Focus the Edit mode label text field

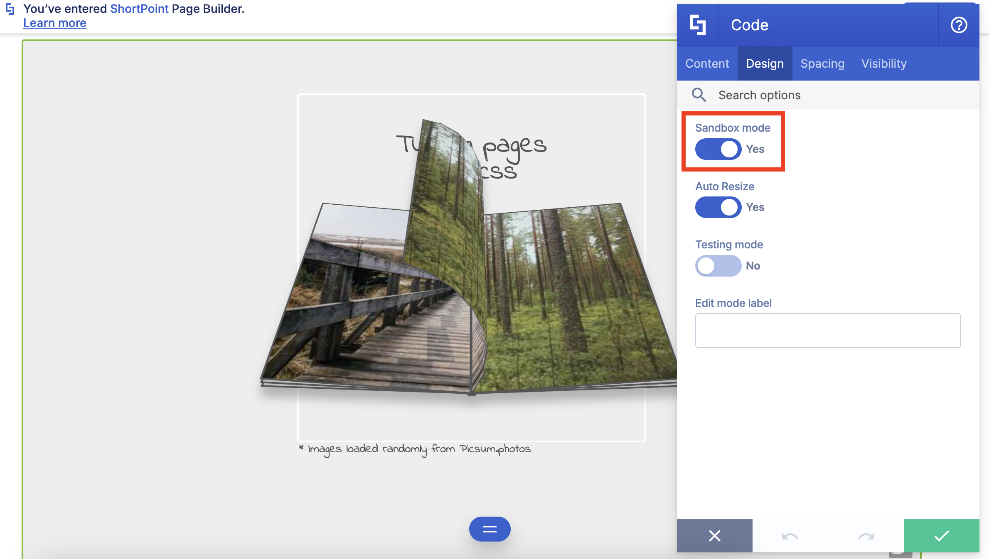[x=827, y=331]
